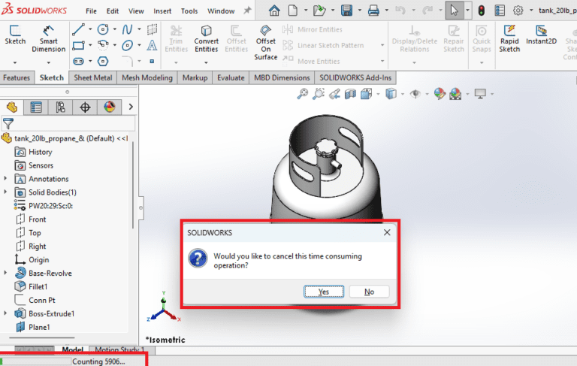Open the File menu
The width and height of the screenshot is (577, 366).
coord(91,11)
